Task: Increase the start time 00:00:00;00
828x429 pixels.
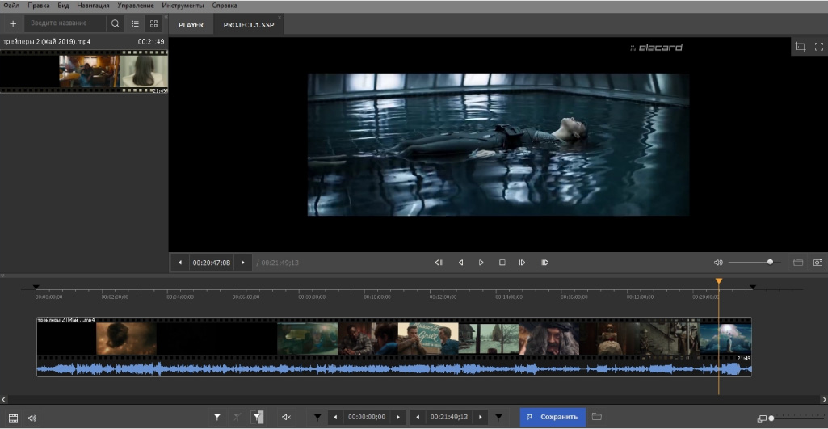Action: tap(398, 418)
